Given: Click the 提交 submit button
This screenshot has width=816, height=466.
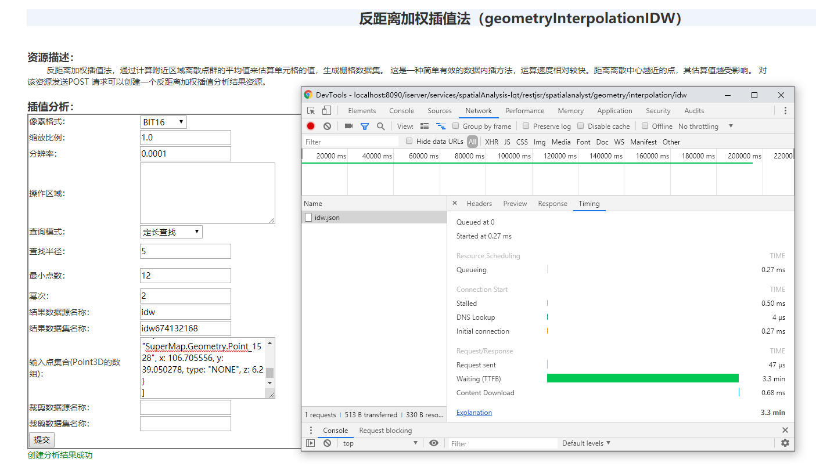Looking at the screenshot, I should click(x=42, y=439).
